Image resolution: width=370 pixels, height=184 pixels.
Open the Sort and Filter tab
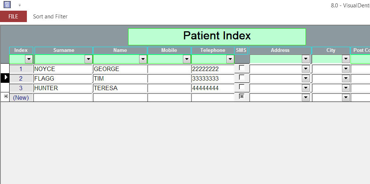click(x=50, y=17)
